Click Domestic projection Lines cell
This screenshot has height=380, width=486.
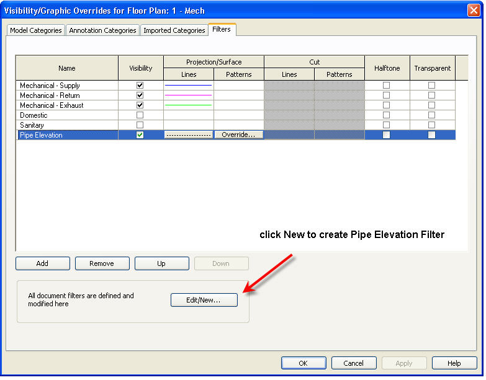189,115
